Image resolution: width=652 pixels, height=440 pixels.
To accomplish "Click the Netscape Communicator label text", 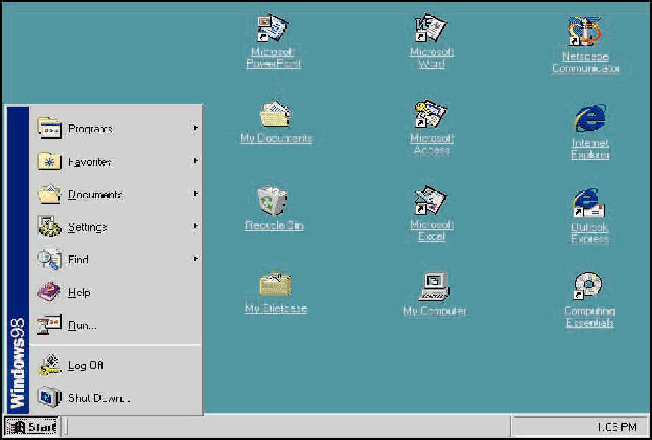I will [585, 62].
